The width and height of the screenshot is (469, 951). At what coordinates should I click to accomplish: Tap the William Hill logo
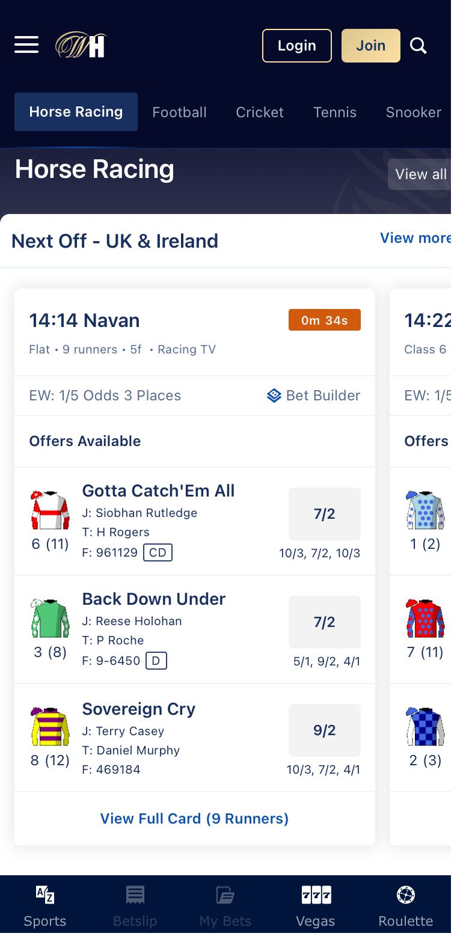[81, 45]
